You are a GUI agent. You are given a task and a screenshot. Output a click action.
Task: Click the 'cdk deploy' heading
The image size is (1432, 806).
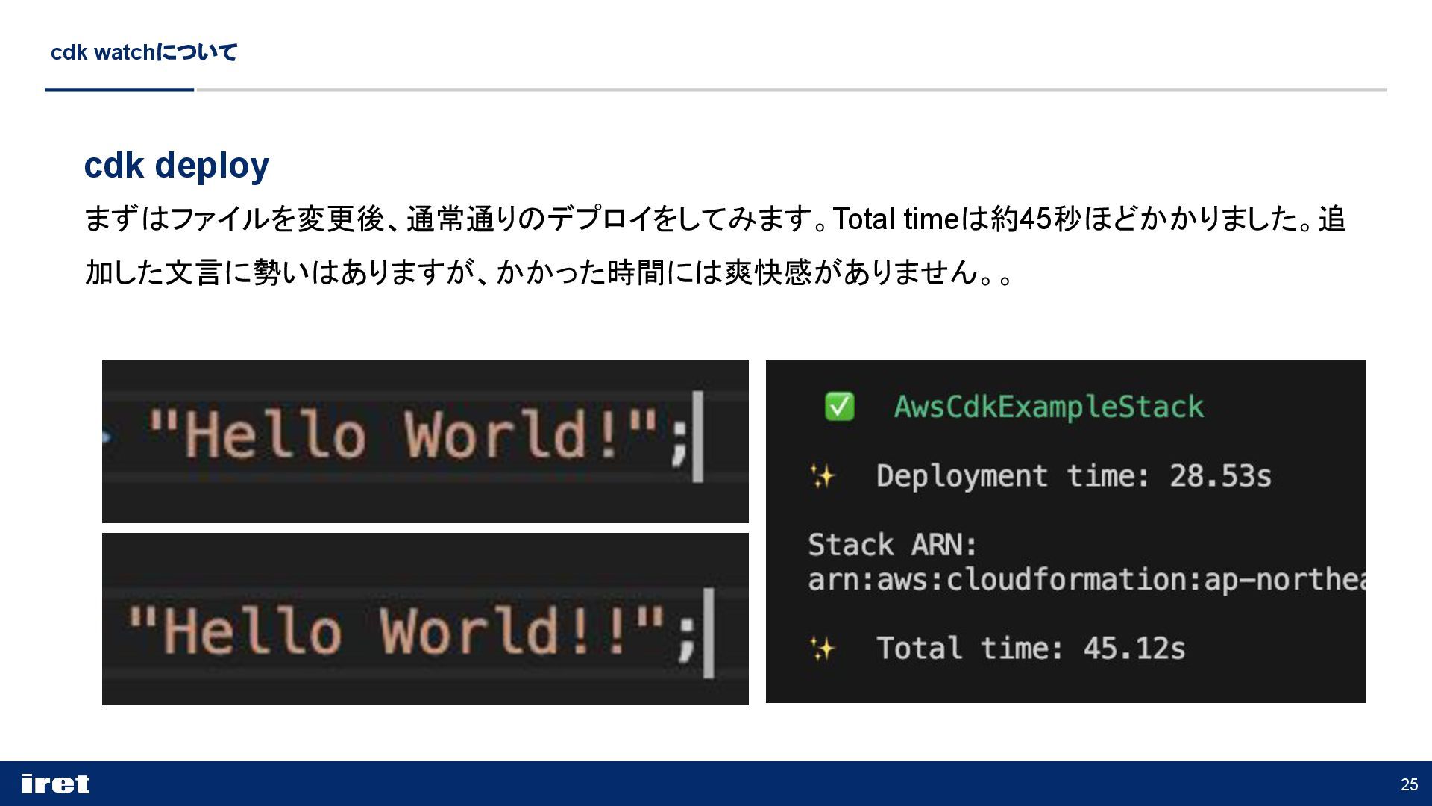point(177,165)
